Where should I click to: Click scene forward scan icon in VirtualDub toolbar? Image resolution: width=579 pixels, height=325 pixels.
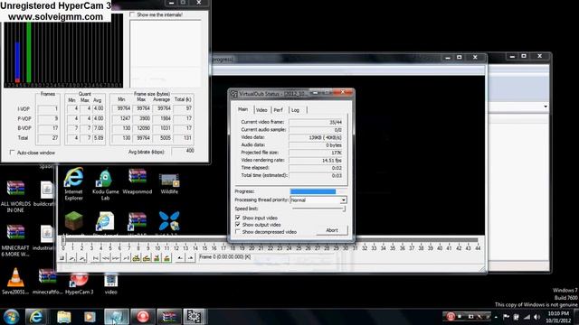tap(166, 258)
